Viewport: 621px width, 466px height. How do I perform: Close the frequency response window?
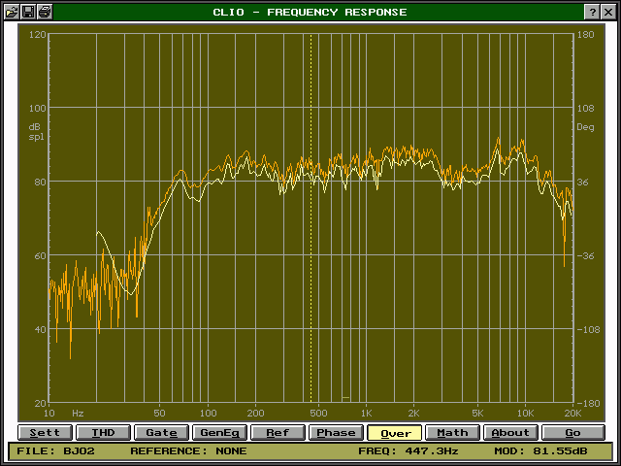click(608, 12)
